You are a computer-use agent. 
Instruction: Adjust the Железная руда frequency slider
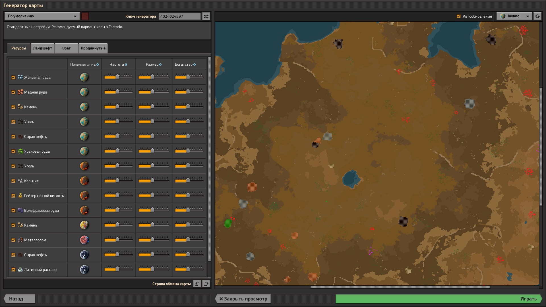(119, 77)
